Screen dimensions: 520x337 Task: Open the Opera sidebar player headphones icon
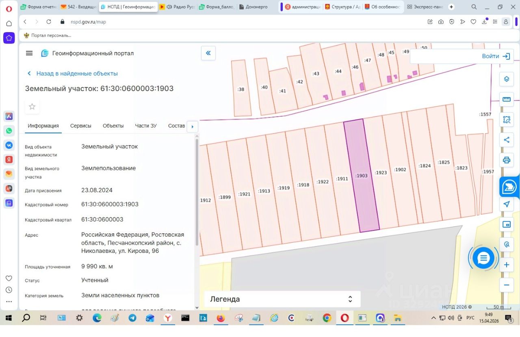[9, 203]
